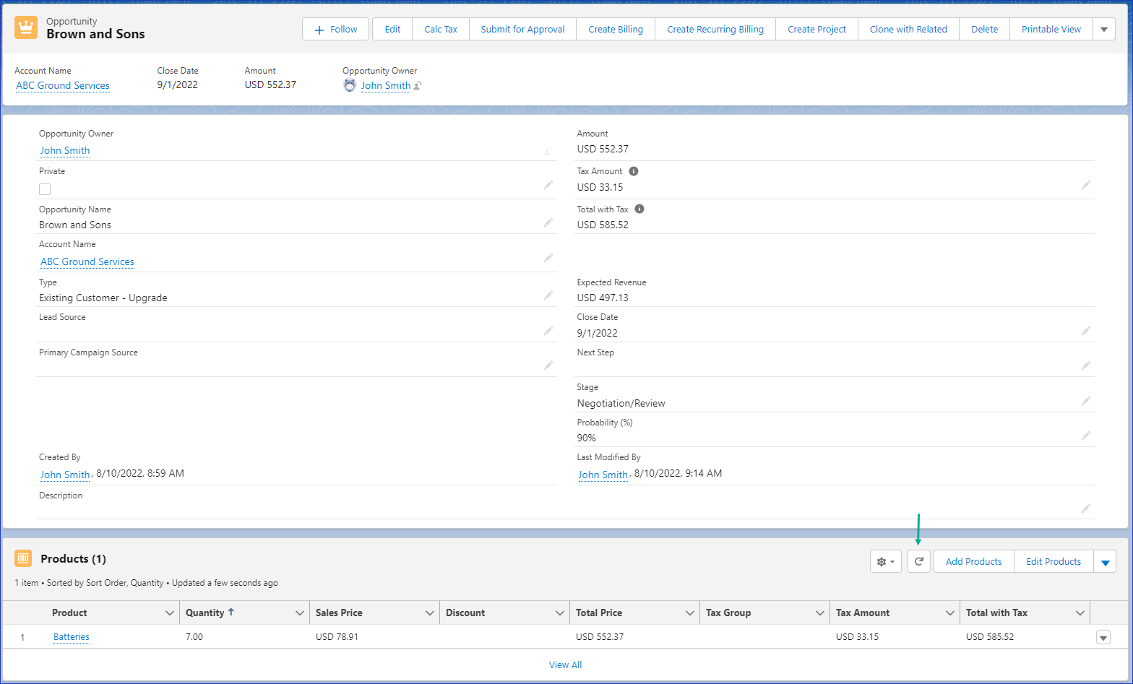Screen dimensions: 1133x684
Task: Toggle the Private checkbox
Action: click(x=45, y=189)
